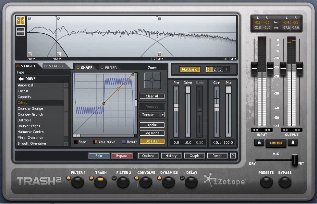The height and width of the screenshot is (204, 317).
Task: Open the Dynamics module knob
Action: [168, 182]
